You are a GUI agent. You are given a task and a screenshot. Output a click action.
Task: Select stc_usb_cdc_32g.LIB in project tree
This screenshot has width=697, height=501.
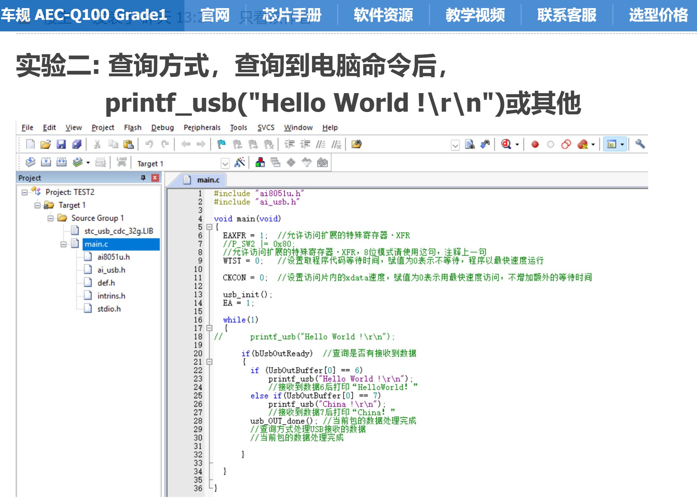[x=119, y=231]
